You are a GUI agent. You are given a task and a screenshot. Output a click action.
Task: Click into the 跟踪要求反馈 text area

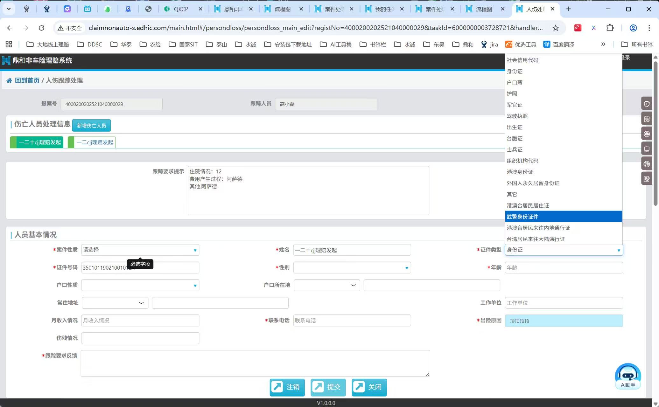click(255, 363)
